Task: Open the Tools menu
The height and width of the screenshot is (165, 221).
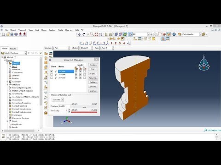Action: tap(60, 30)
